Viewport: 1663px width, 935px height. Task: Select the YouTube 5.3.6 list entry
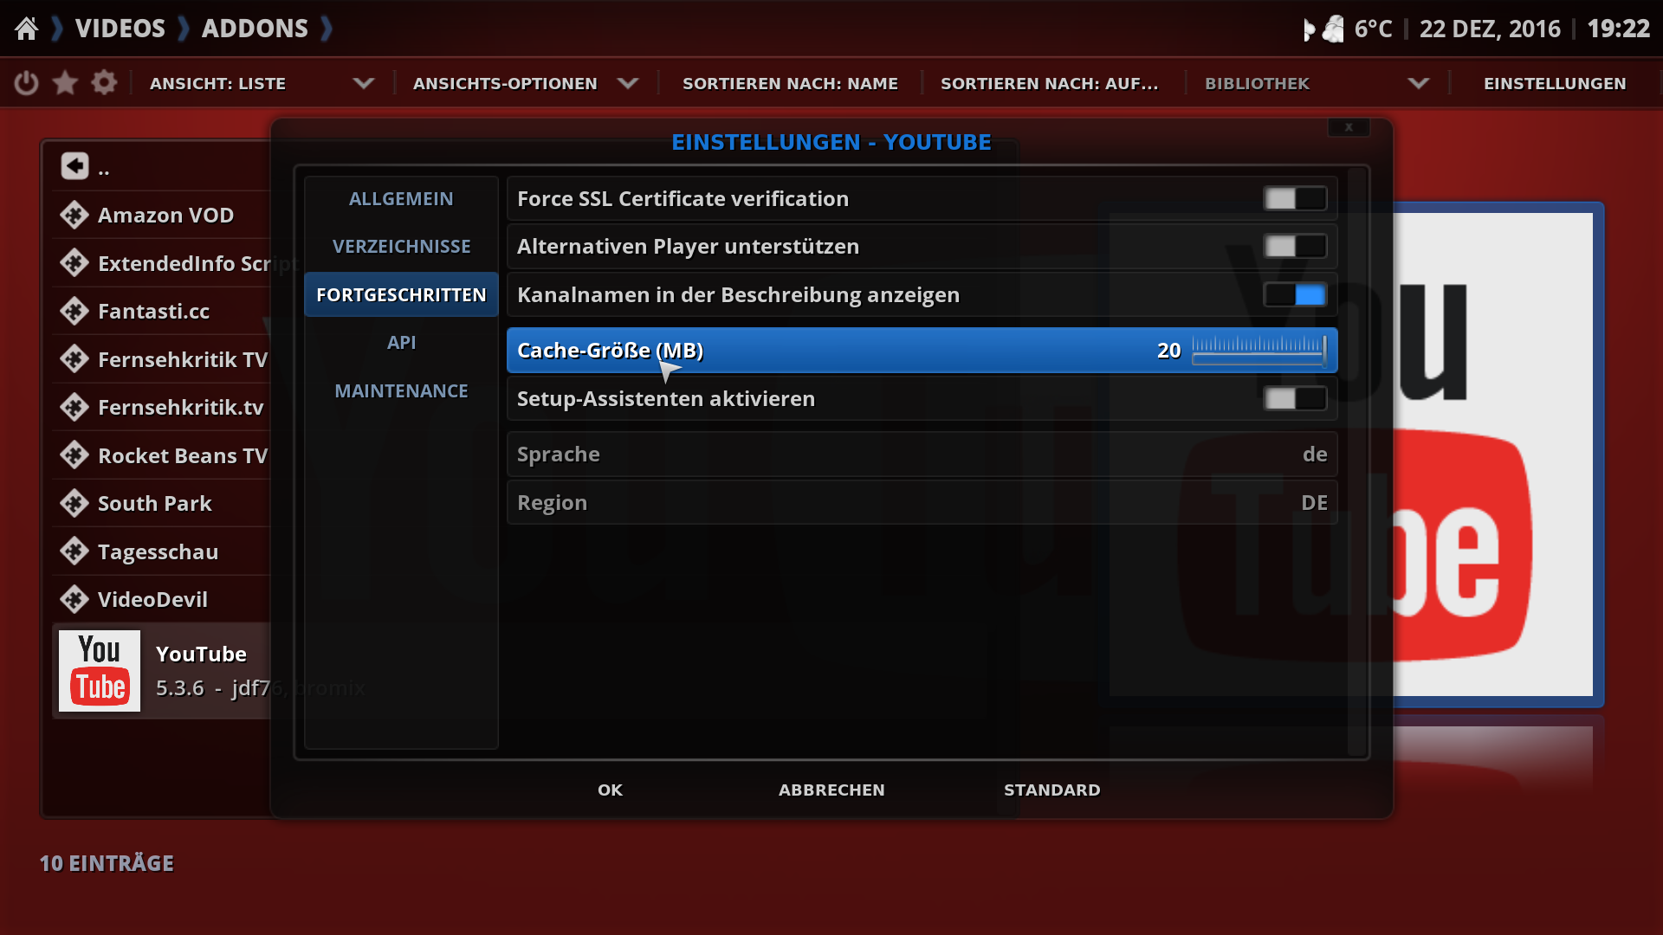pos(162,671)
